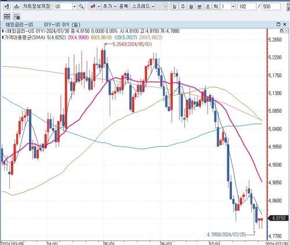
Task: Click the 스프레드 button
Action: 140,6
